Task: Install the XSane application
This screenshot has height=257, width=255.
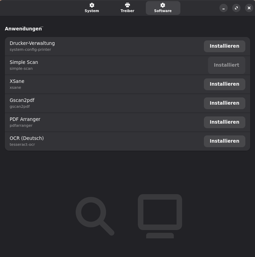Action: [x=224, y=84]
